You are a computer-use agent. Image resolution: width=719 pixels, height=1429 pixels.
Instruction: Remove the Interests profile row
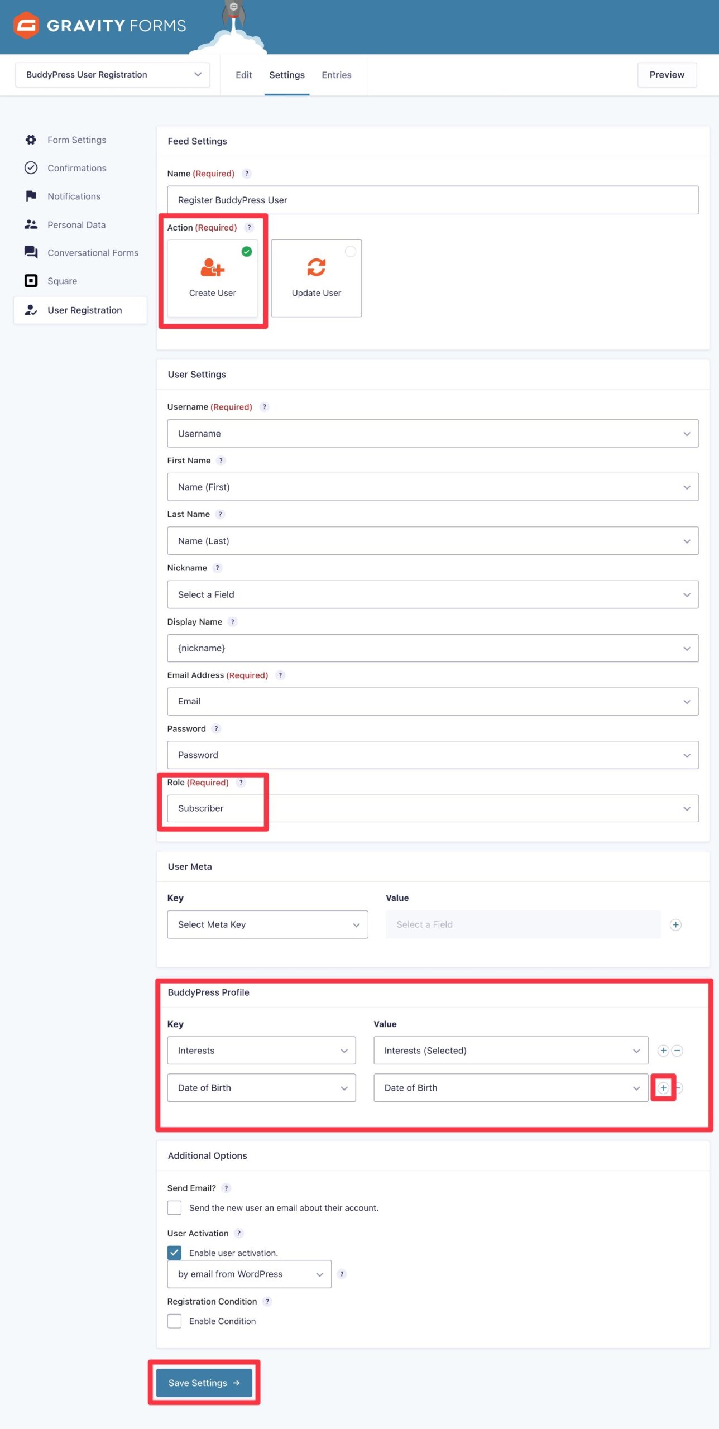pyautogui.click(x=677, y=1051)
